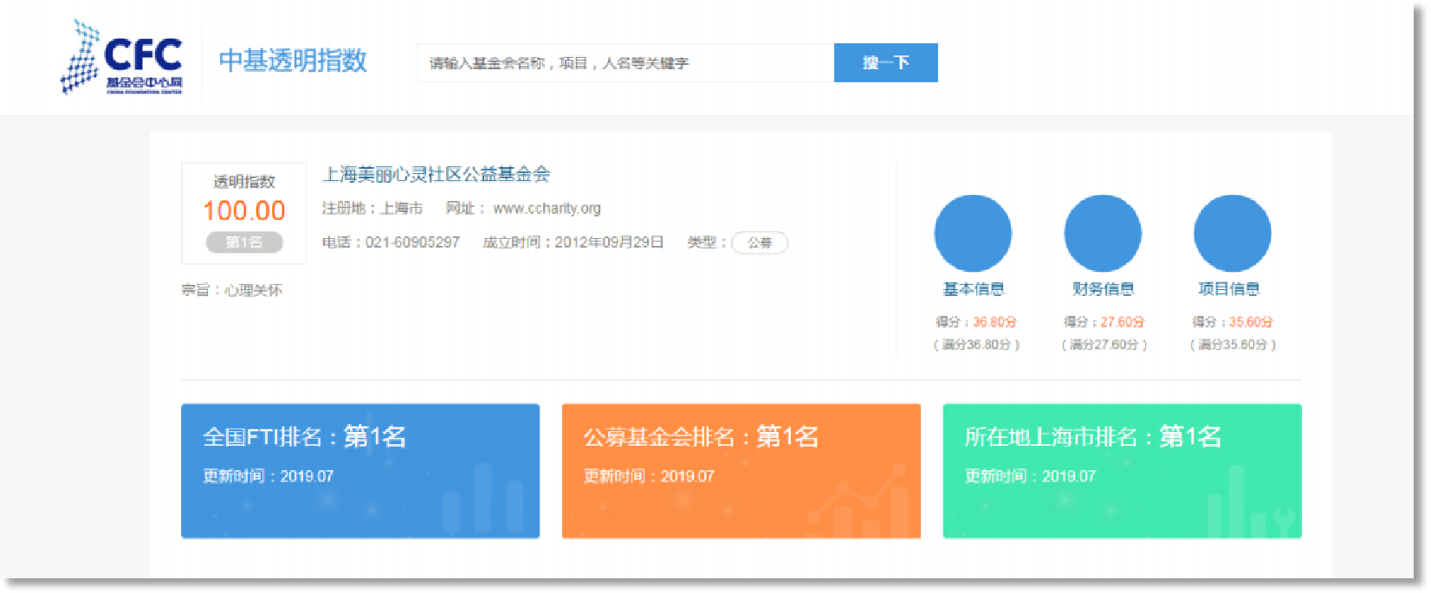Image resolution: width=1431 pixels, height=593 pixels.
Task: Select the 得分：36.80分 score text
Action: pos(976,322)
